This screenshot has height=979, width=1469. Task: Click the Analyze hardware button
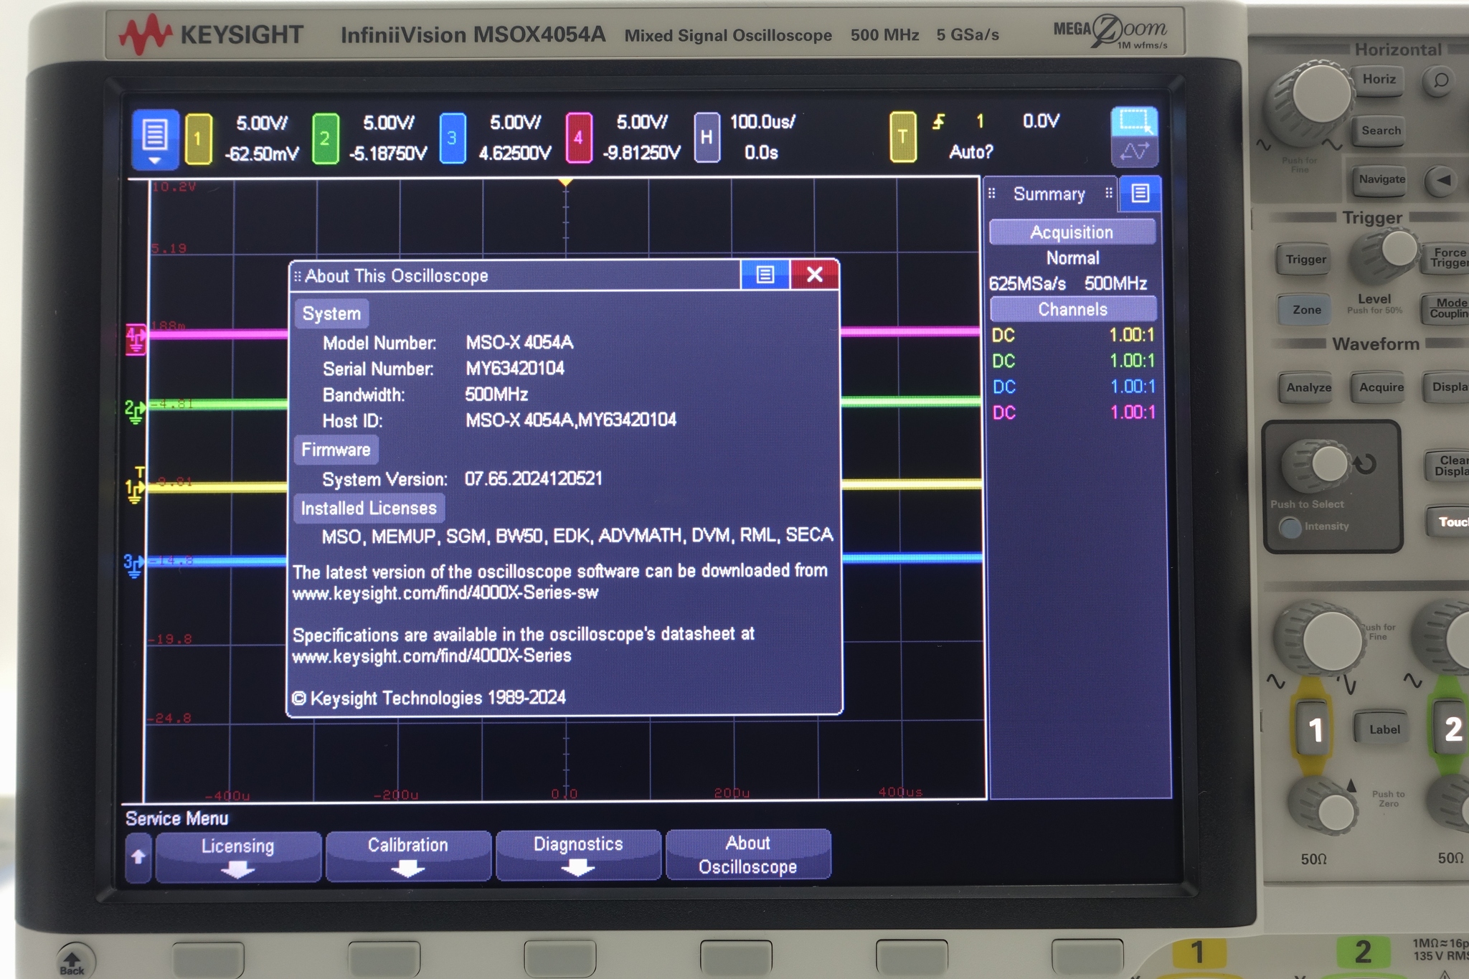(1308, 387)
